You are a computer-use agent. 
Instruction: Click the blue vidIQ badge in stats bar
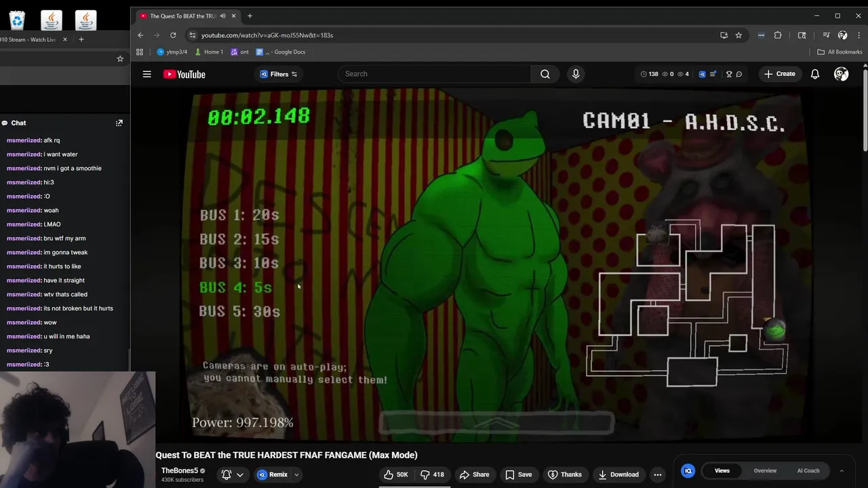click(x=702, y=74)
